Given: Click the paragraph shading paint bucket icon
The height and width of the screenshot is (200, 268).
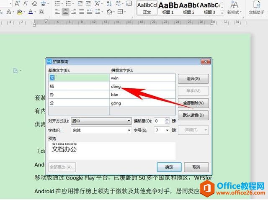Looking at the screenshot, I should (109, 12).
